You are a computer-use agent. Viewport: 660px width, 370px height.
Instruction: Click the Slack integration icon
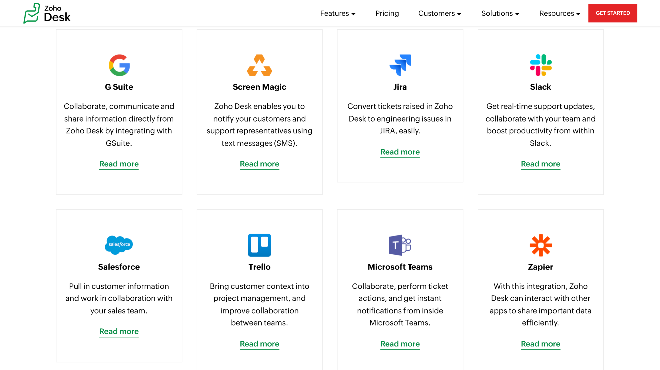(x=540, y=65)
